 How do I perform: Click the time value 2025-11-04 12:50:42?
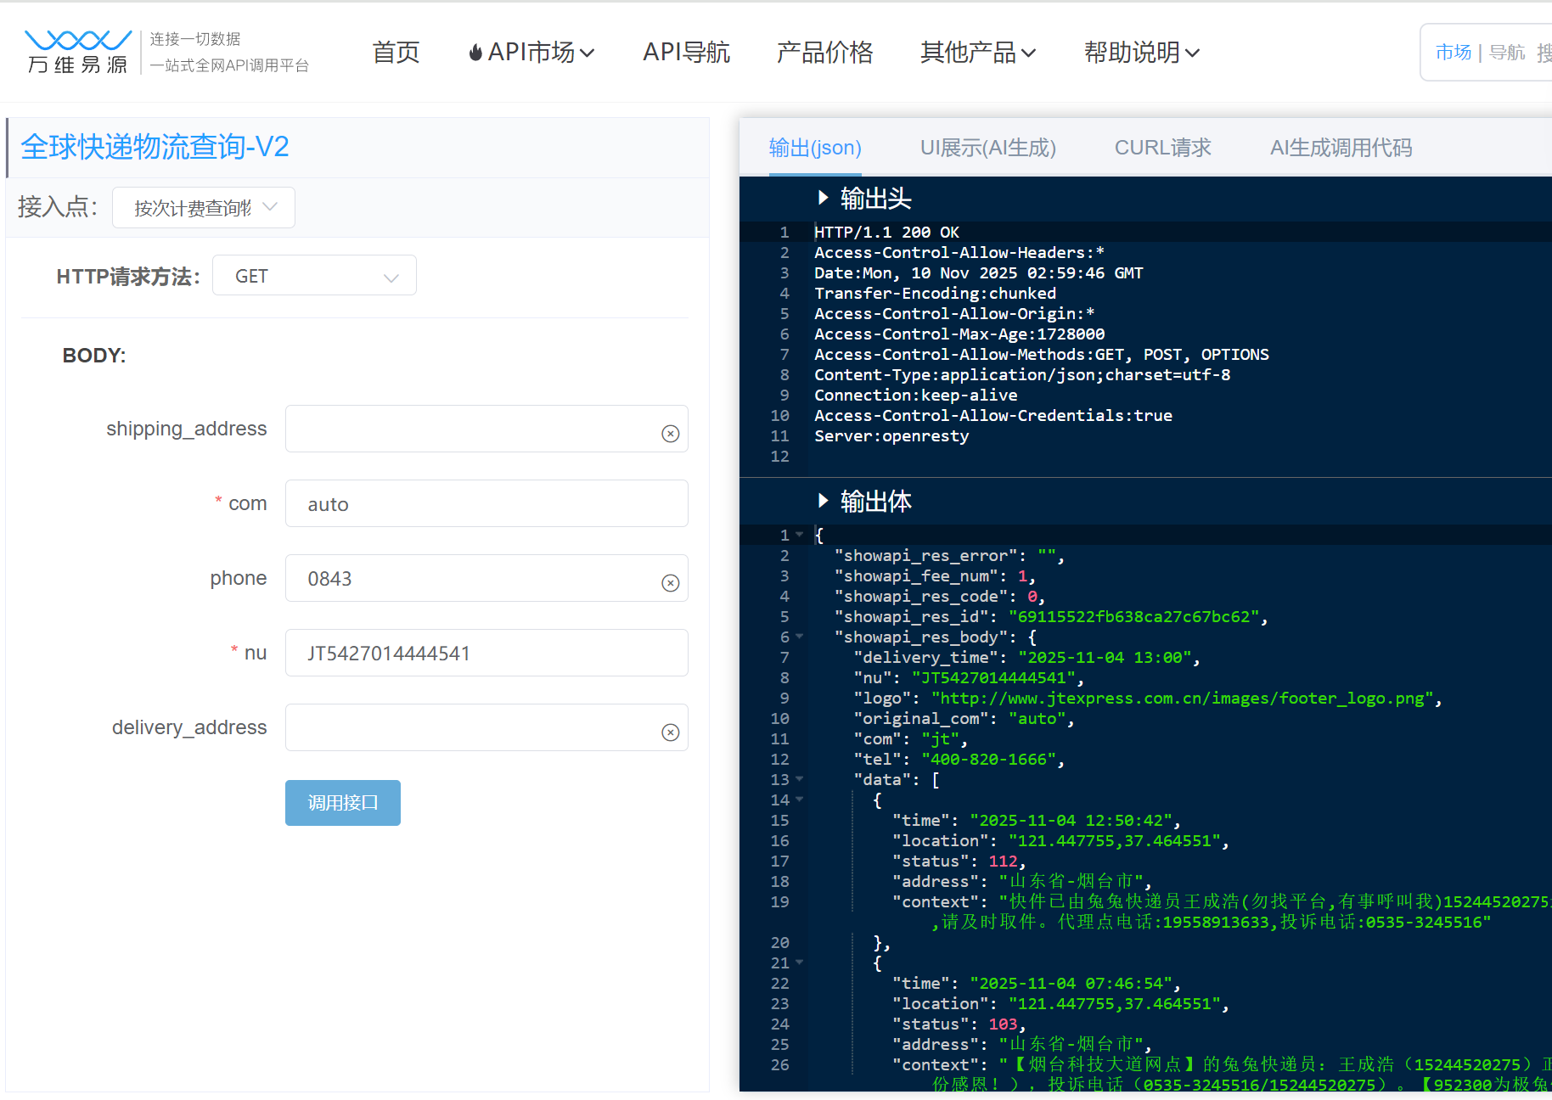1071,820
